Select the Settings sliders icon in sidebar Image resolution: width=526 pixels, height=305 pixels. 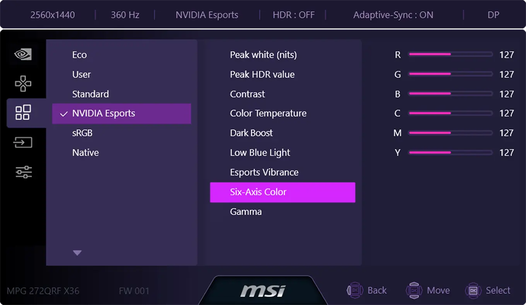[22, 172]
